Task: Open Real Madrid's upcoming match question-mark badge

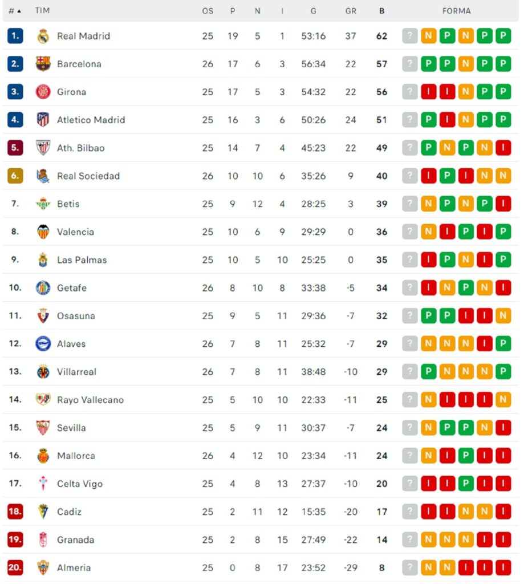Action: pyautogui.click(x=409, y=36)
